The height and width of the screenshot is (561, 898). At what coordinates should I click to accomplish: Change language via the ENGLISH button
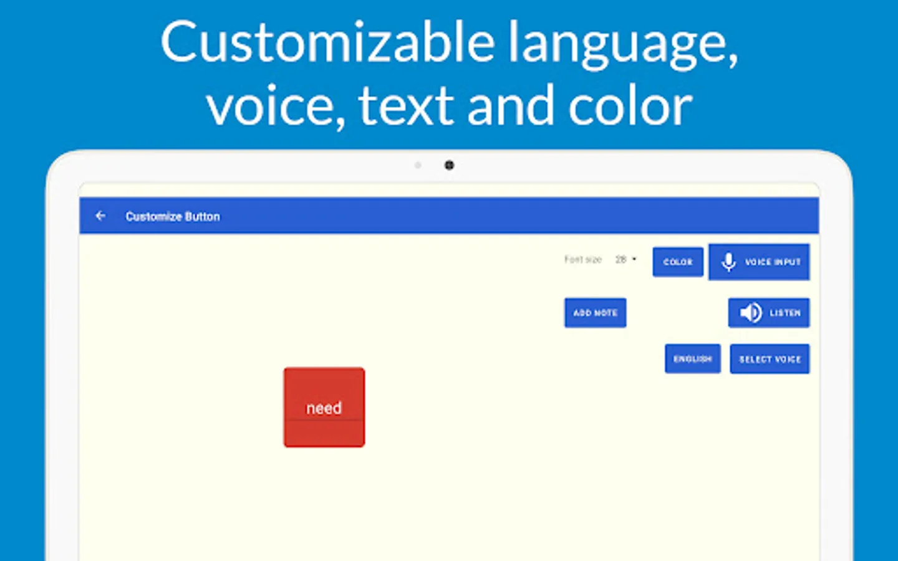coord(692,359)
